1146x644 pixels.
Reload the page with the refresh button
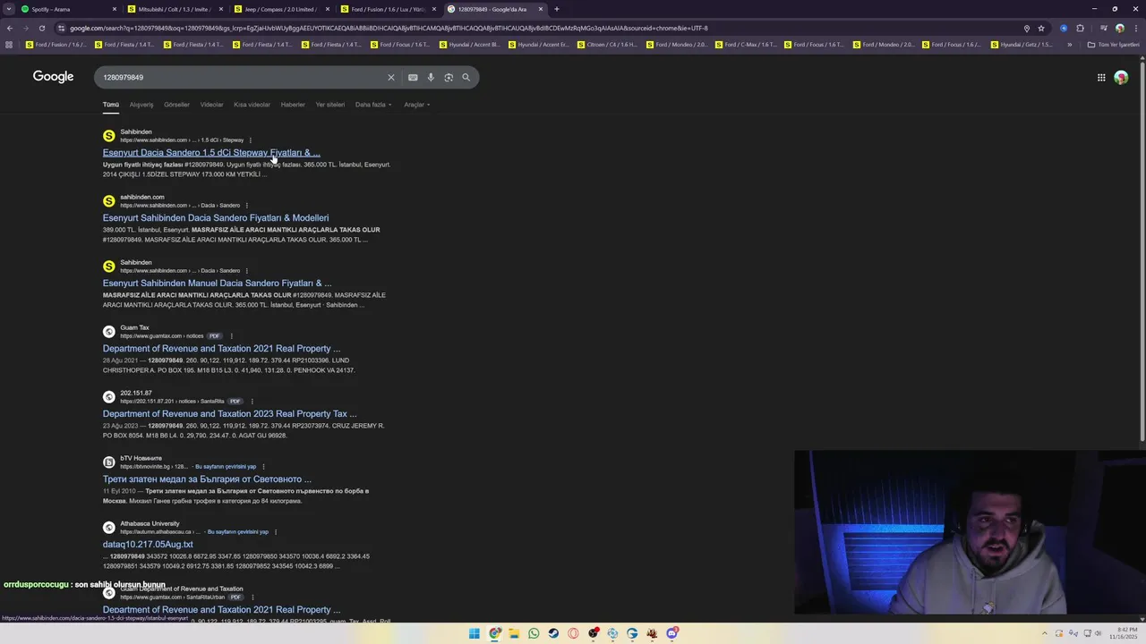point(41,28)
